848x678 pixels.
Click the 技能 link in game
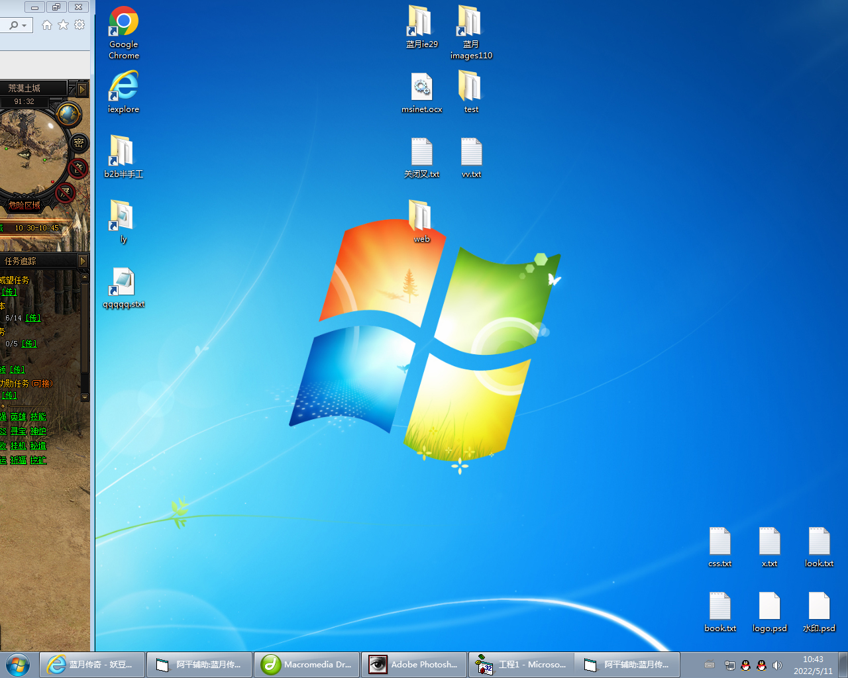click(x=38, y=416)
